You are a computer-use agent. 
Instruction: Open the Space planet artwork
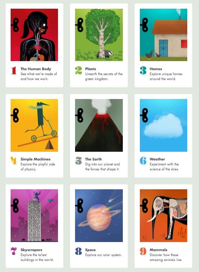(99, 215)
